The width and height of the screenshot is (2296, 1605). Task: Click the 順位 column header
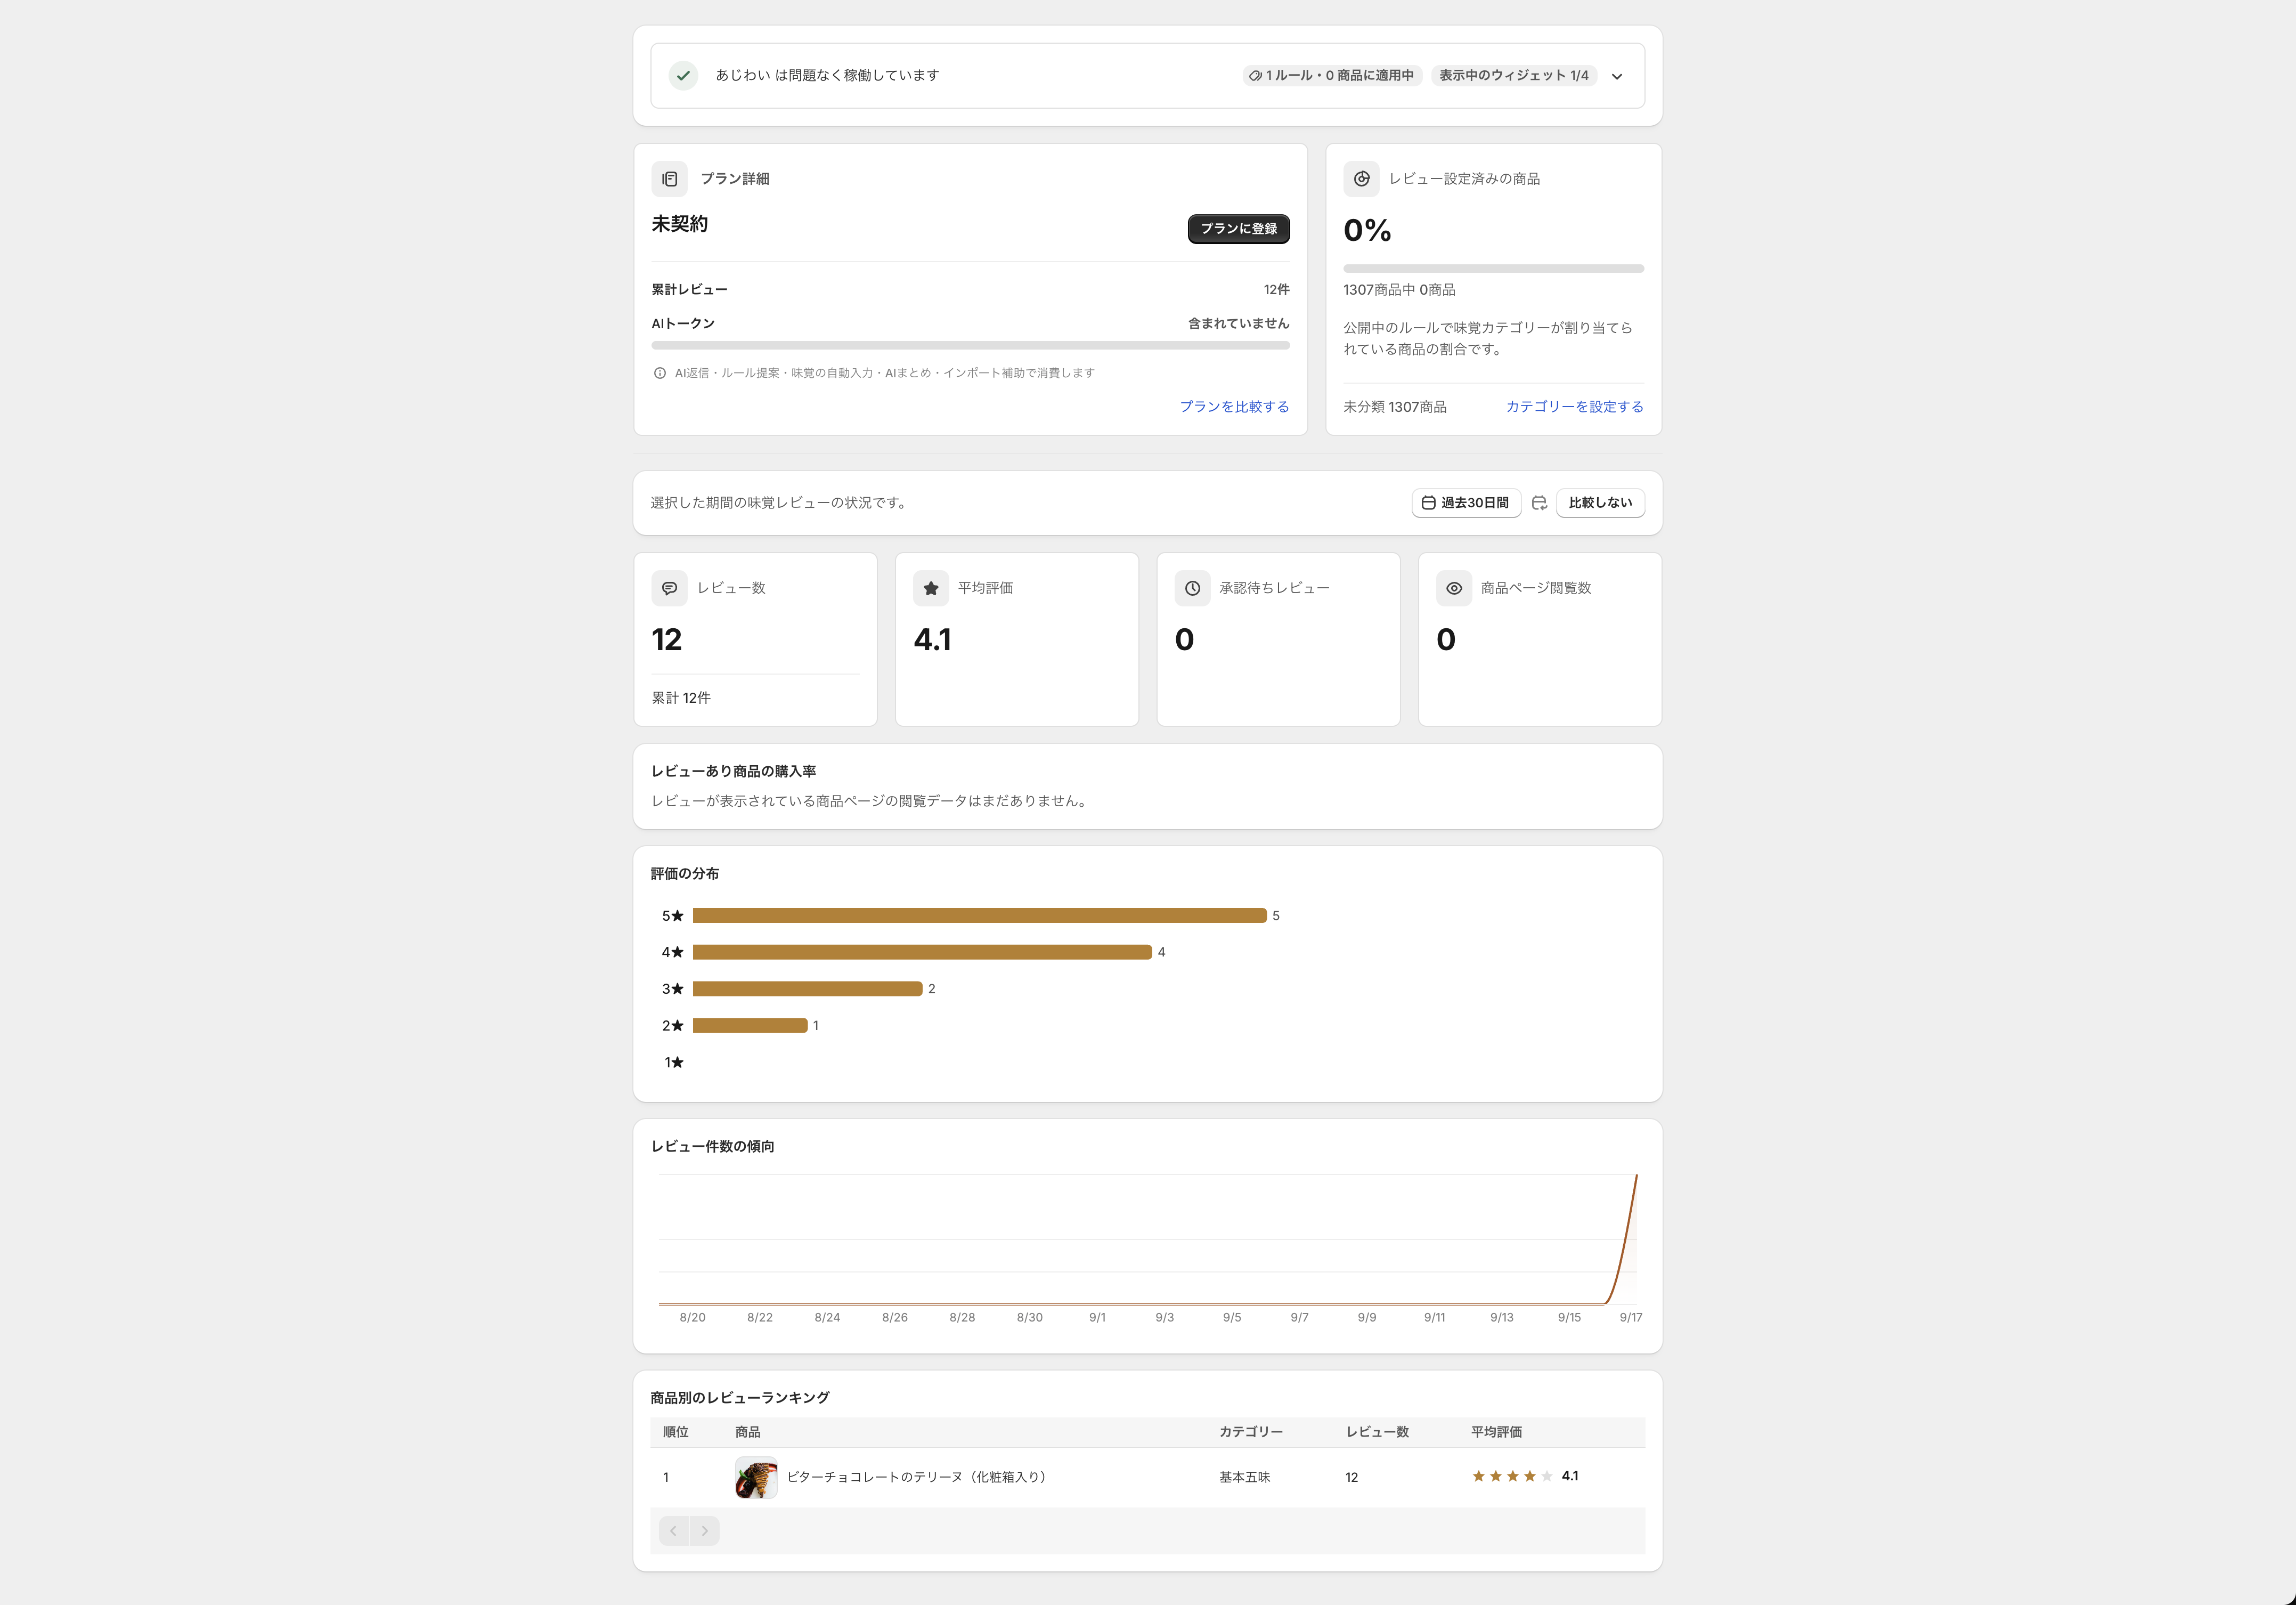tap(676, 1432)
